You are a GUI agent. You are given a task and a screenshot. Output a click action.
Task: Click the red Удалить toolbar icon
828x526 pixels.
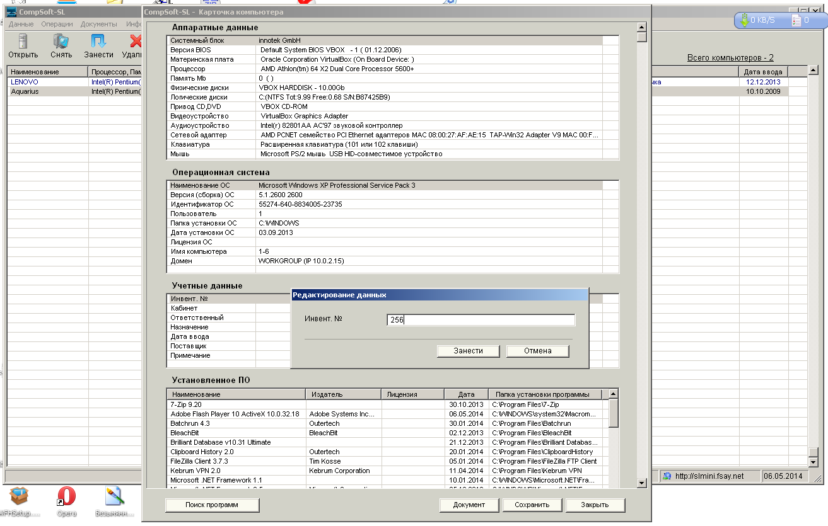[x=135, y=42]
